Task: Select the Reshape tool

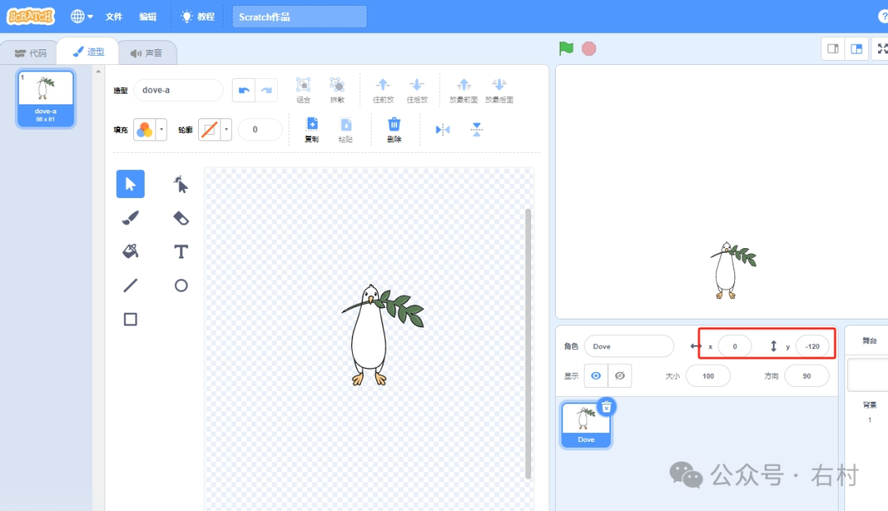Action: tap(181, 184)
